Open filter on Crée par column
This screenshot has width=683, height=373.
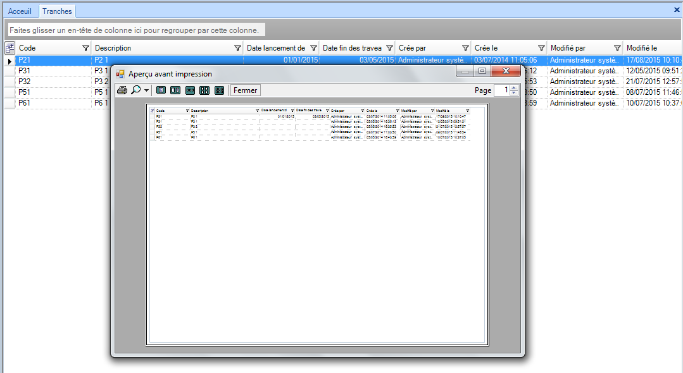point(465,48)
